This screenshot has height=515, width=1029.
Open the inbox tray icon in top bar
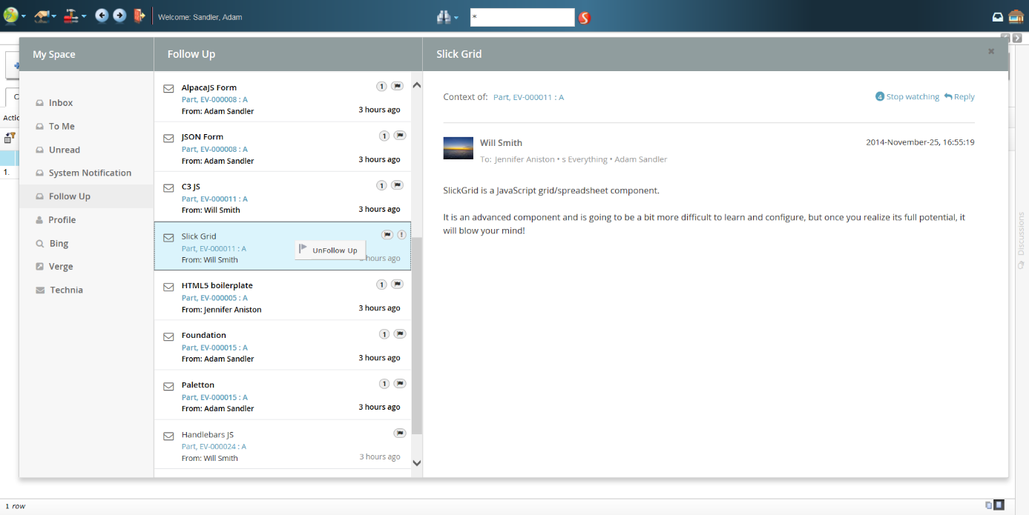(x=999, y=17)
